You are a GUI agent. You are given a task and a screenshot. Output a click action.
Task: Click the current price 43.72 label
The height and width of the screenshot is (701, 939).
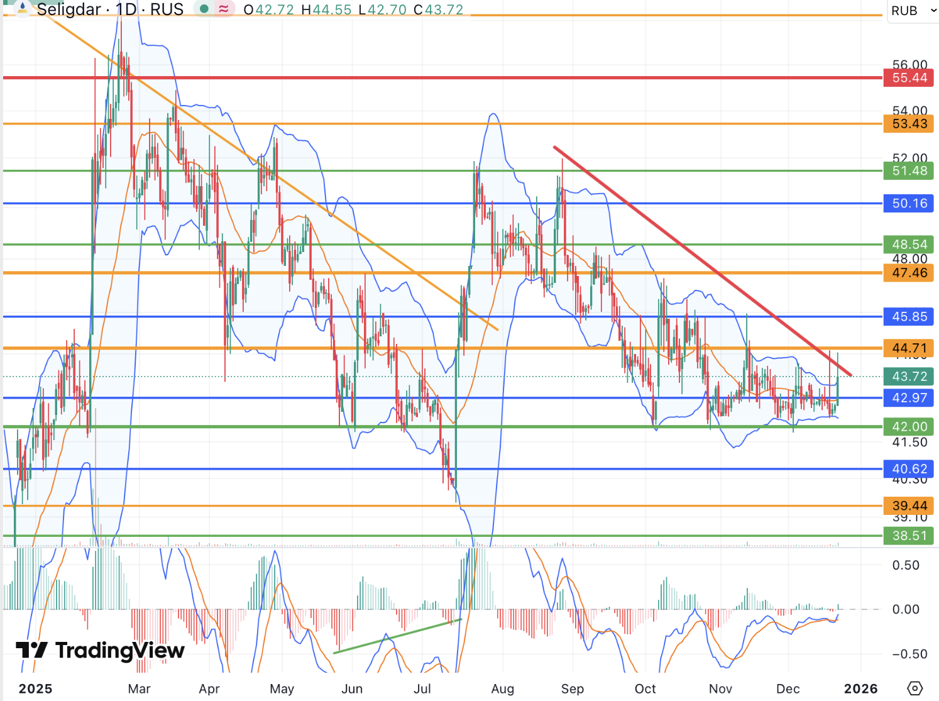click(909, 377)
